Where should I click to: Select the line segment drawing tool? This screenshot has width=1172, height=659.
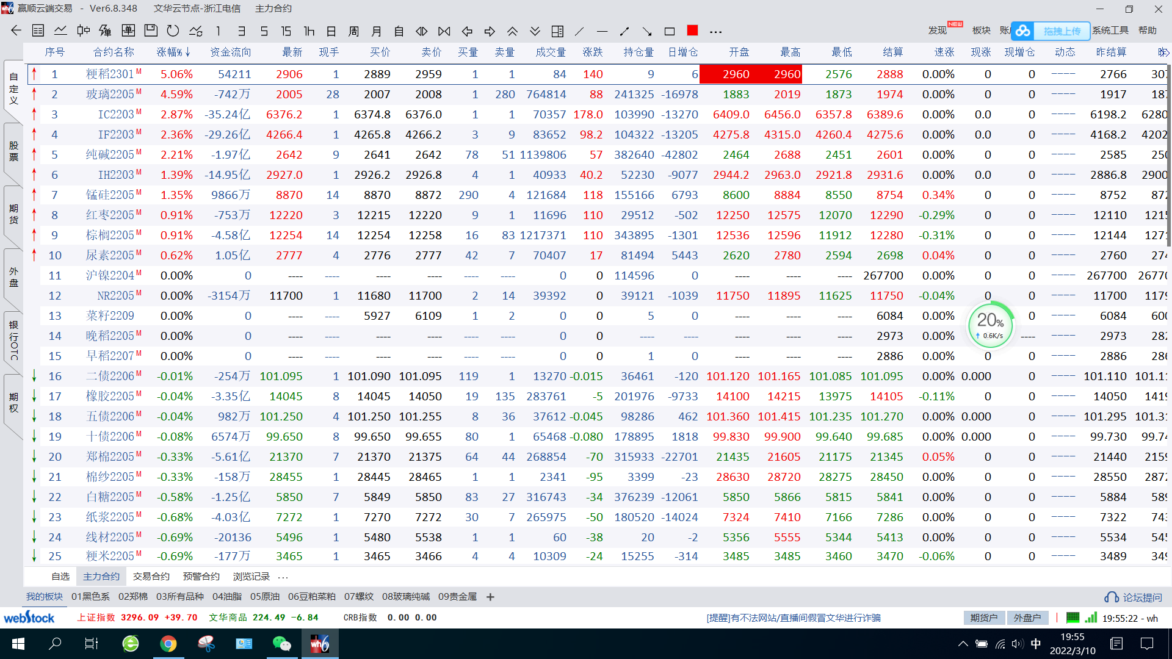point(624,31)
